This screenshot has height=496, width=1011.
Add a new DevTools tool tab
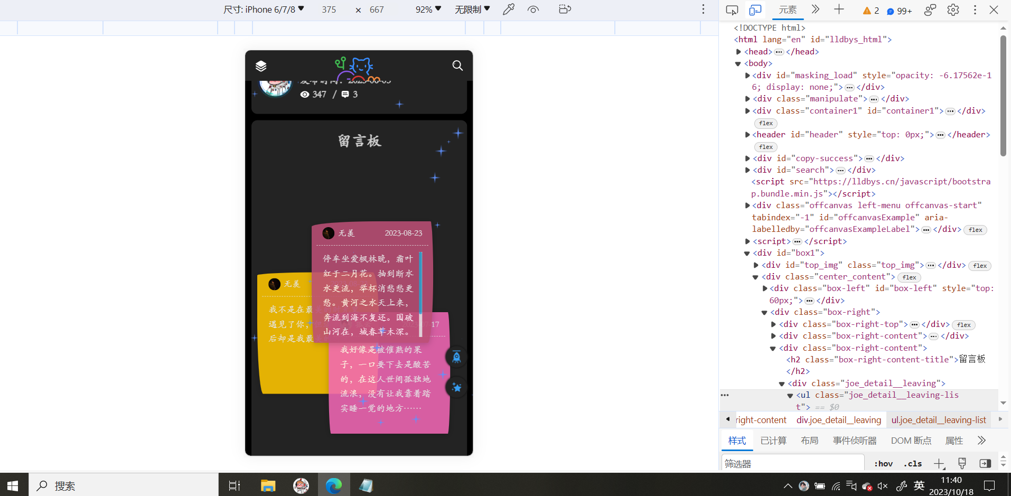[x=839, y=10]
